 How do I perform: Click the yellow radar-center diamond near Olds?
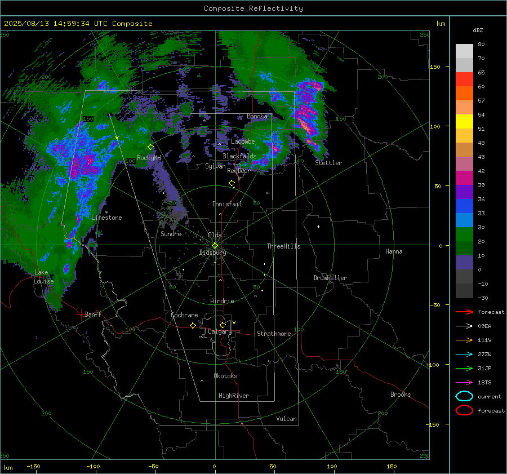coord(215,246)
